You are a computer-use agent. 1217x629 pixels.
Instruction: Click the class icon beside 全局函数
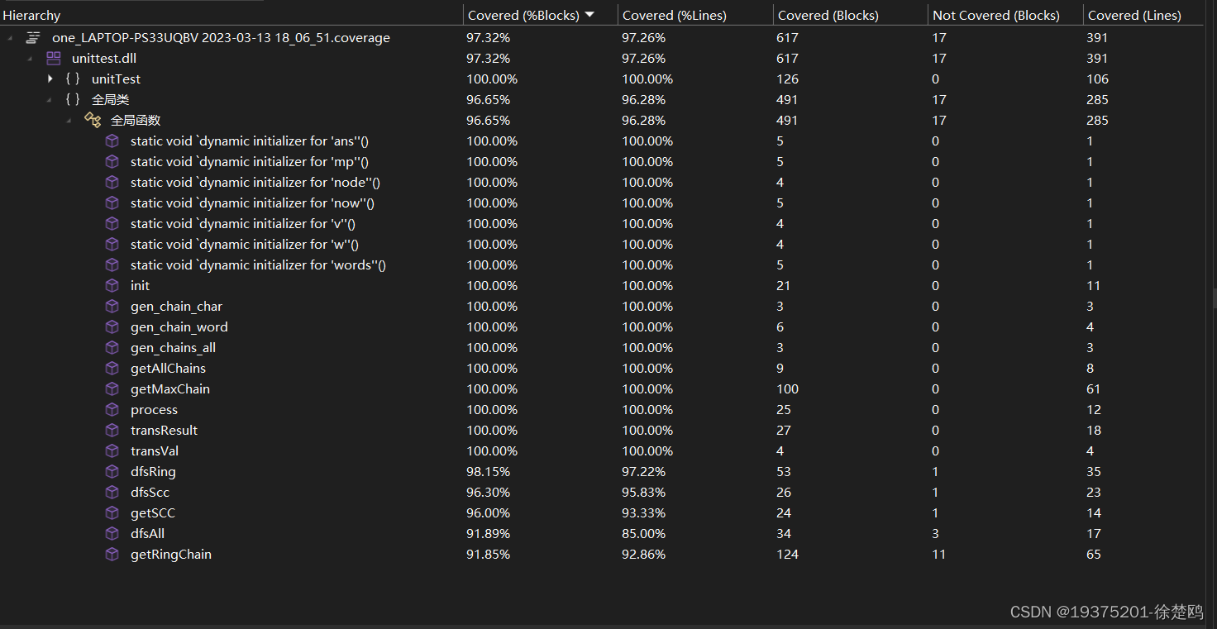pos(93,121)
